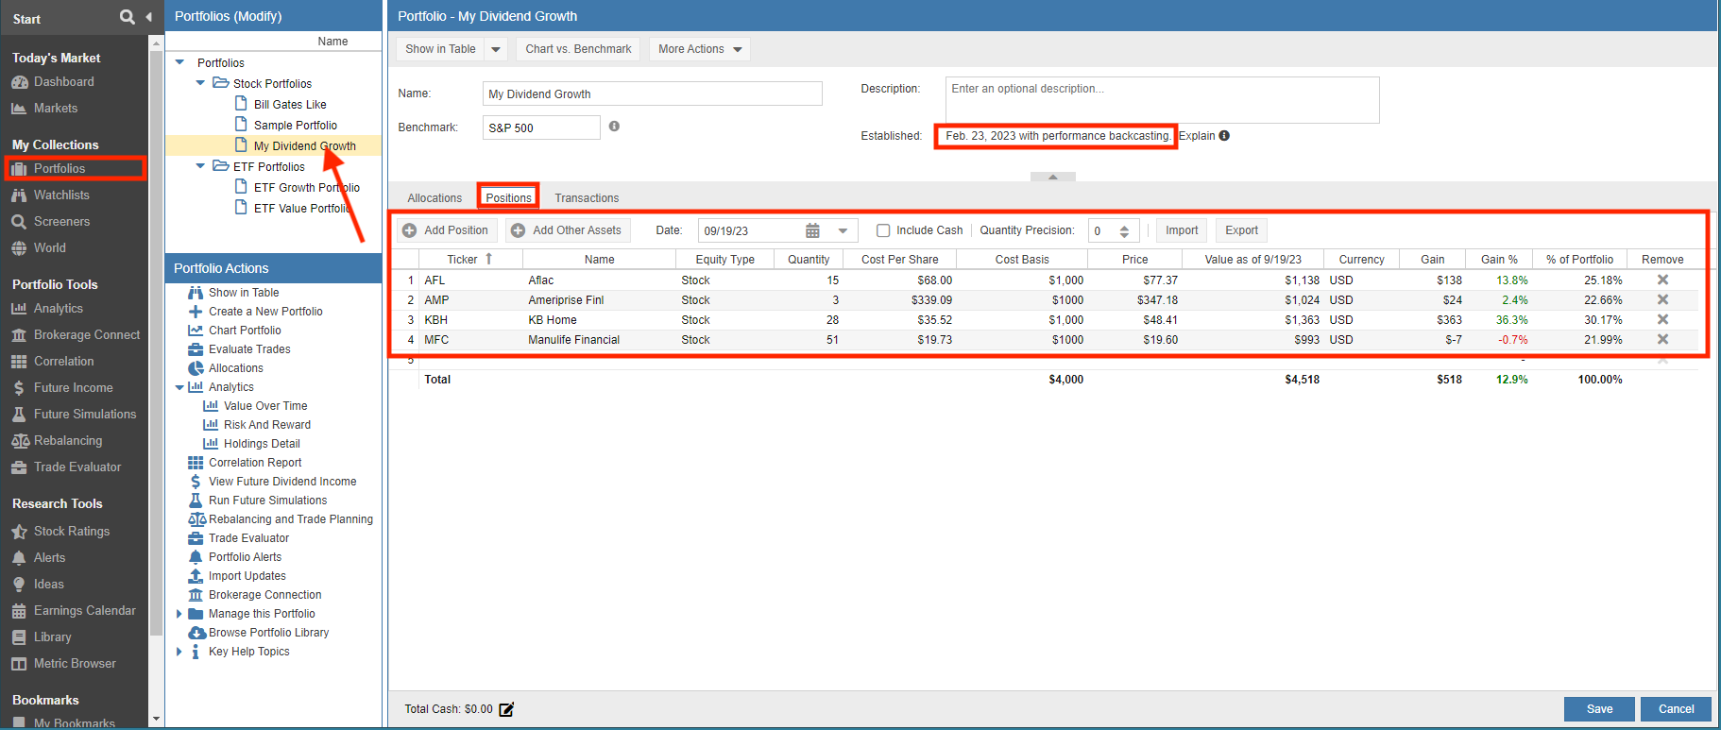Open Future Simulations tool
1721x730 pixels.
point(85,415)
